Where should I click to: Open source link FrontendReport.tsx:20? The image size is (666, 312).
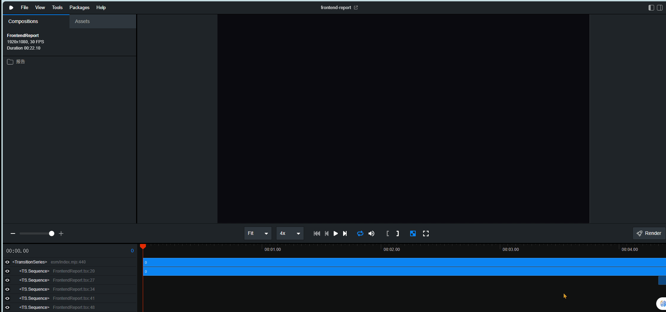pyautogui.click(x=74, y=271)
